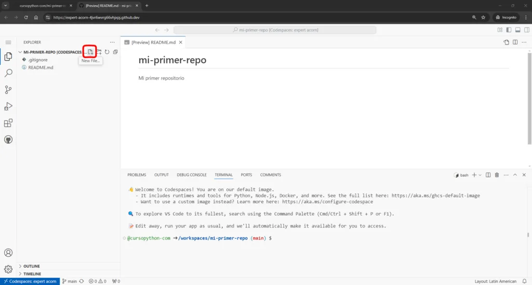Screen dimensions: 532x285
Task: Toggle secondary sidebar visibility
Action: coord(527,30)
